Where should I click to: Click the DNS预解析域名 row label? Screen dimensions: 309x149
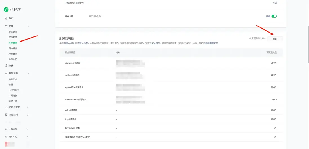point(73,128)
